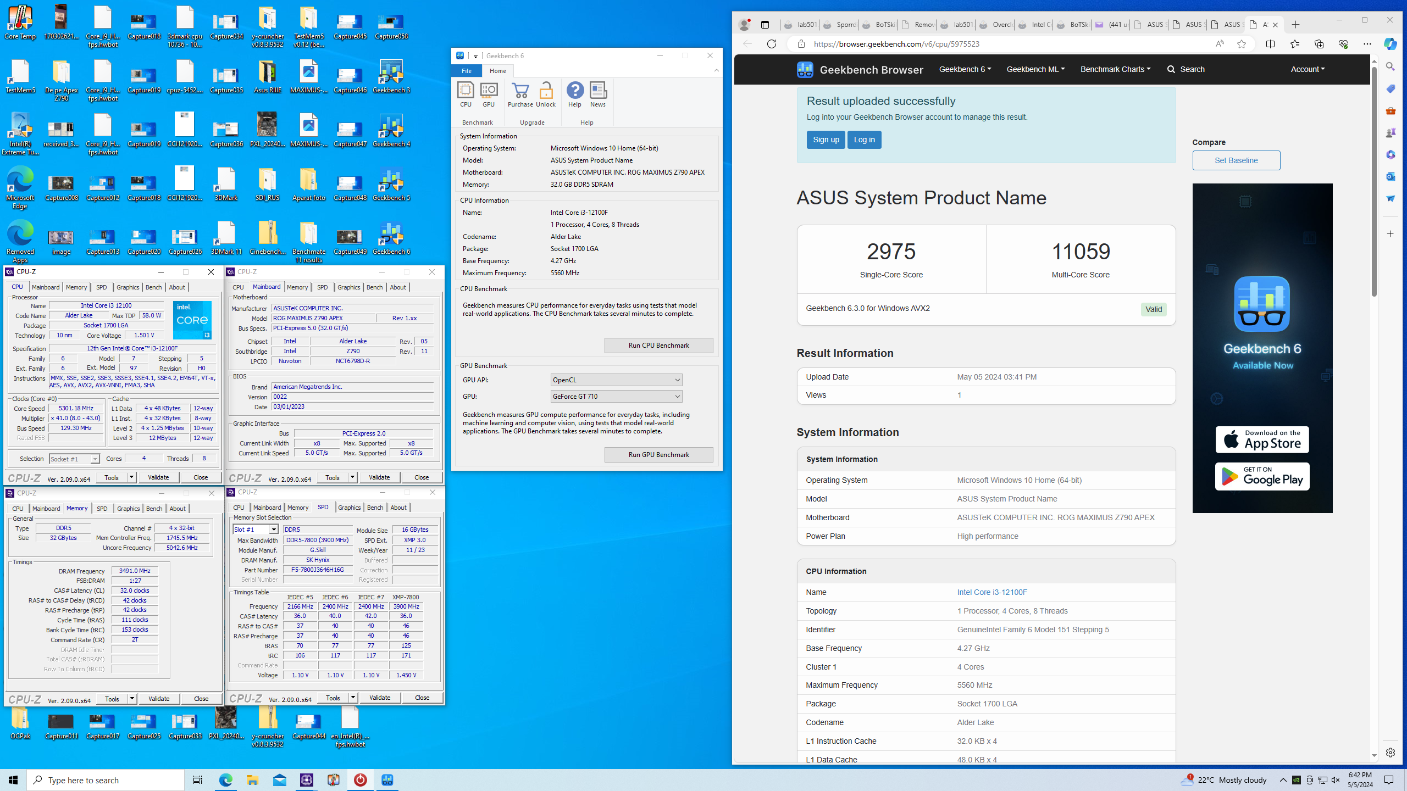Open the Geekbench 6 desktop shortcut
This screenshot has height=791, width=1407.
point(391,238)
